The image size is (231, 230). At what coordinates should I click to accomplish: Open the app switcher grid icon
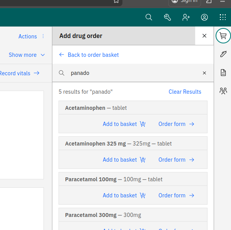click(223, 17)
